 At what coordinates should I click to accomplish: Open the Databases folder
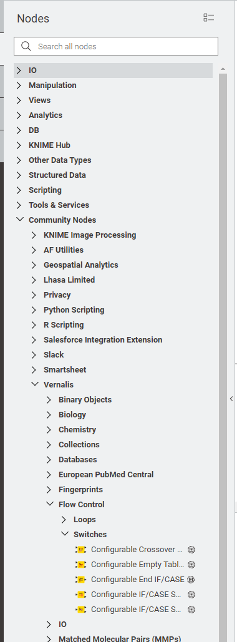[x=78, y=459]
